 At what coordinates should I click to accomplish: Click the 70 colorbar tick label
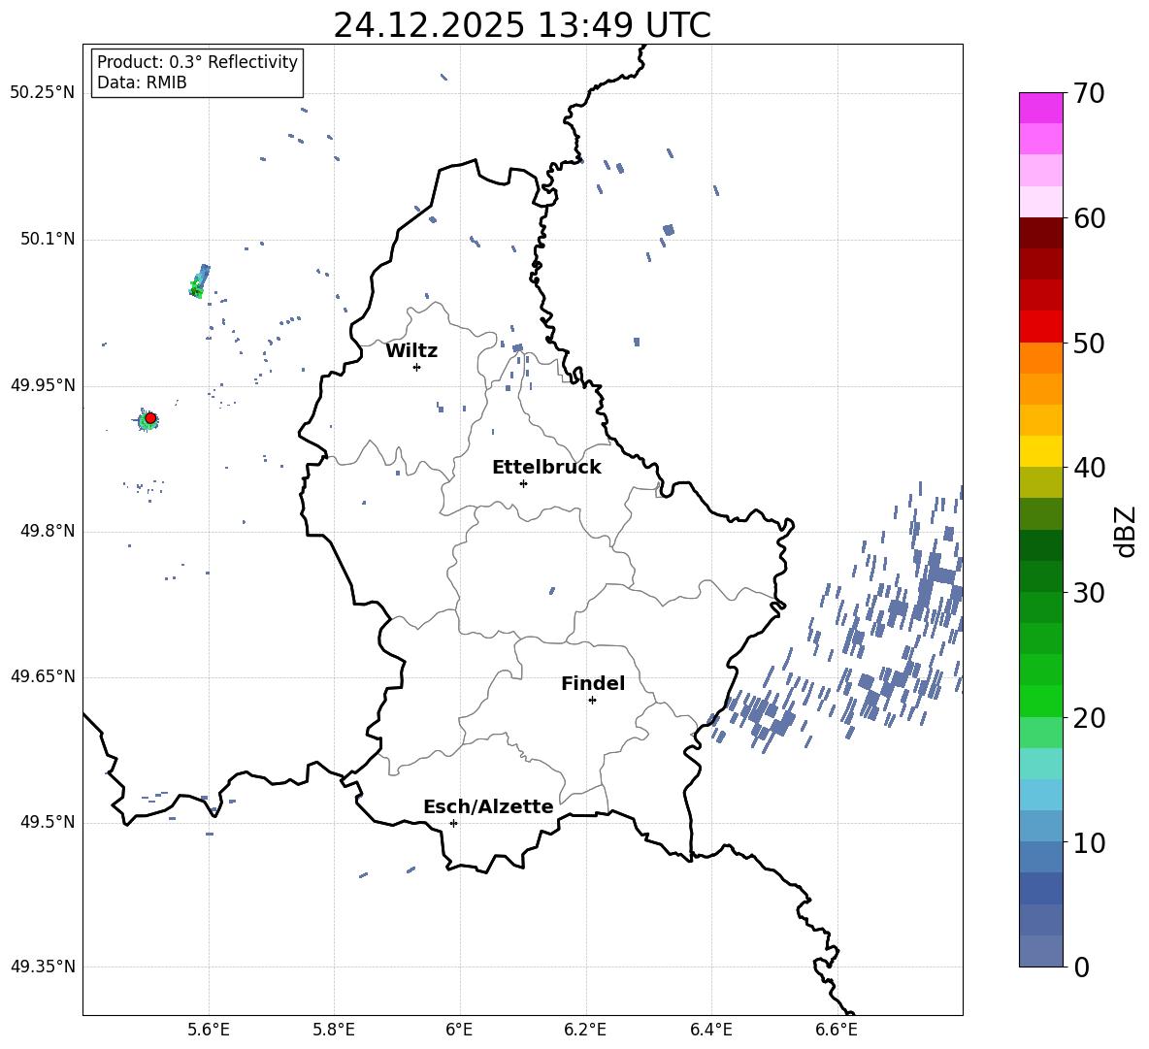(1090, 93)
